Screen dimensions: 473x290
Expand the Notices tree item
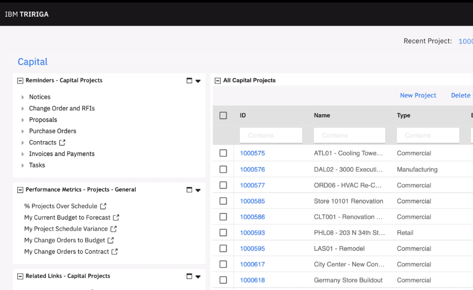[23, 97]
